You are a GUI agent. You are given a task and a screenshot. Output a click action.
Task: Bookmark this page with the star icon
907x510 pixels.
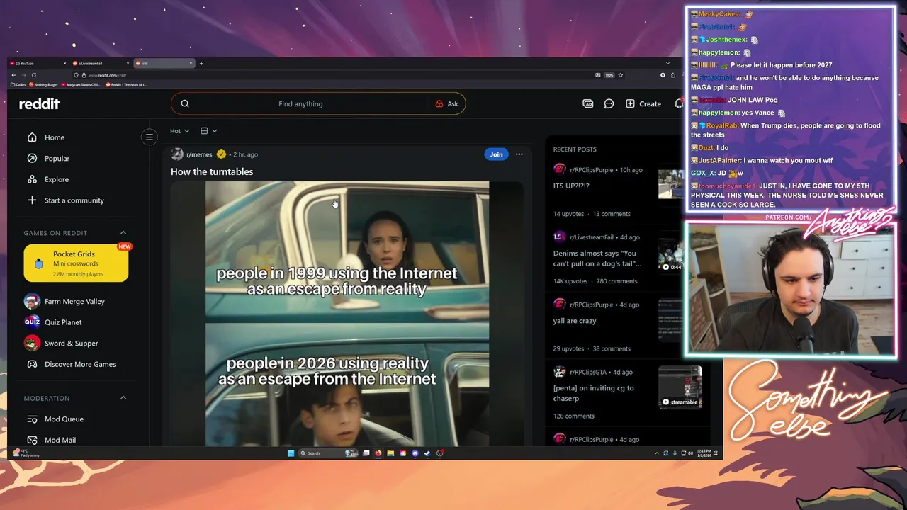click(621, 75)
